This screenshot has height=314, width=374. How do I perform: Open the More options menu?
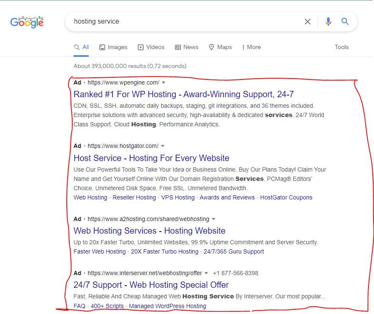click(251, 47)
